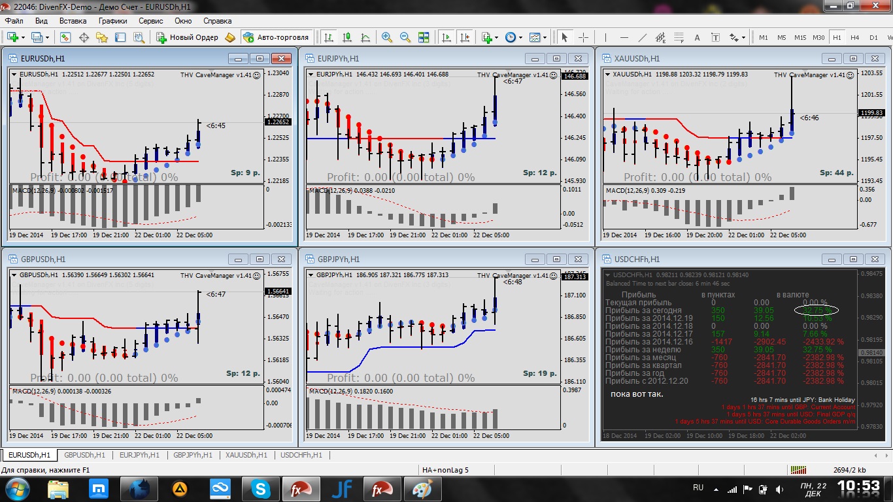Open the Сервис menu

pyautogui.click(x=151, y=21)
